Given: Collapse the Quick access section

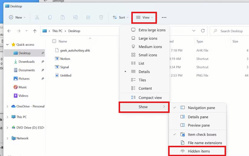Looking at the screenshot, I should coord(7,45).
